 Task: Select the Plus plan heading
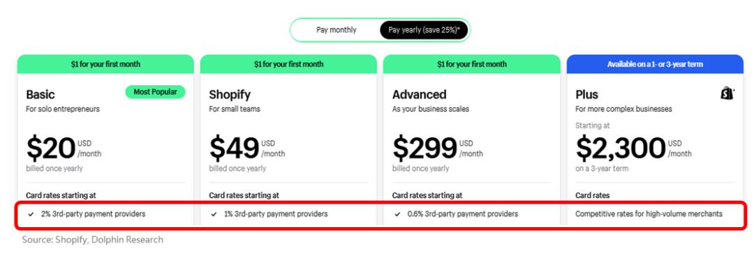pos(586,94)
